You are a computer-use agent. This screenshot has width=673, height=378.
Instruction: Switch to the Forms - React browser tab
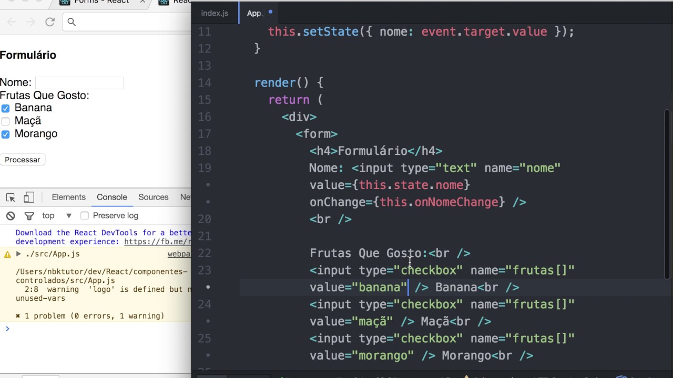click(x=101, y=2)
